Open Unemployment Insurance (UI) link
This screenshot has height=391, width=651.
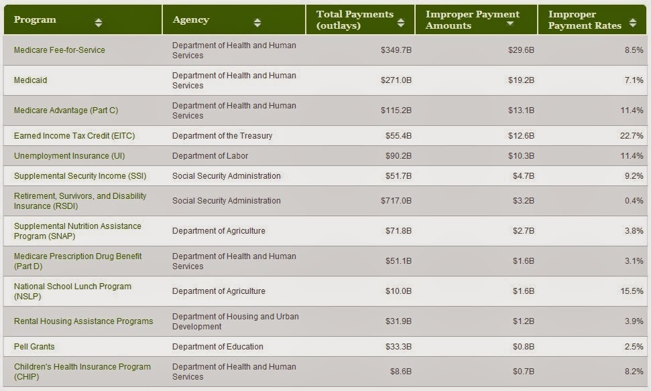69,156
